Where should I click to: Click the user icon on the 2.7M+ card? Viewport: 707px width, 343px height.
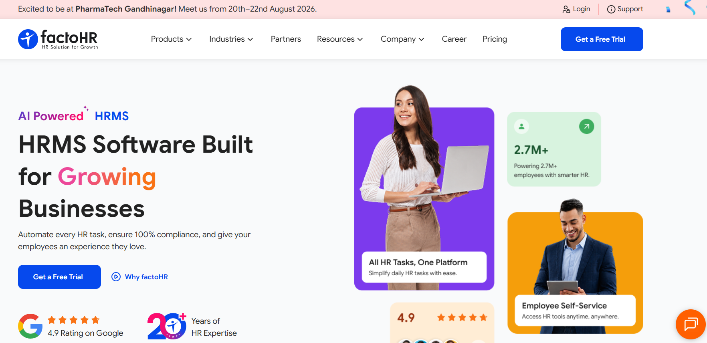tap(521, 127)
